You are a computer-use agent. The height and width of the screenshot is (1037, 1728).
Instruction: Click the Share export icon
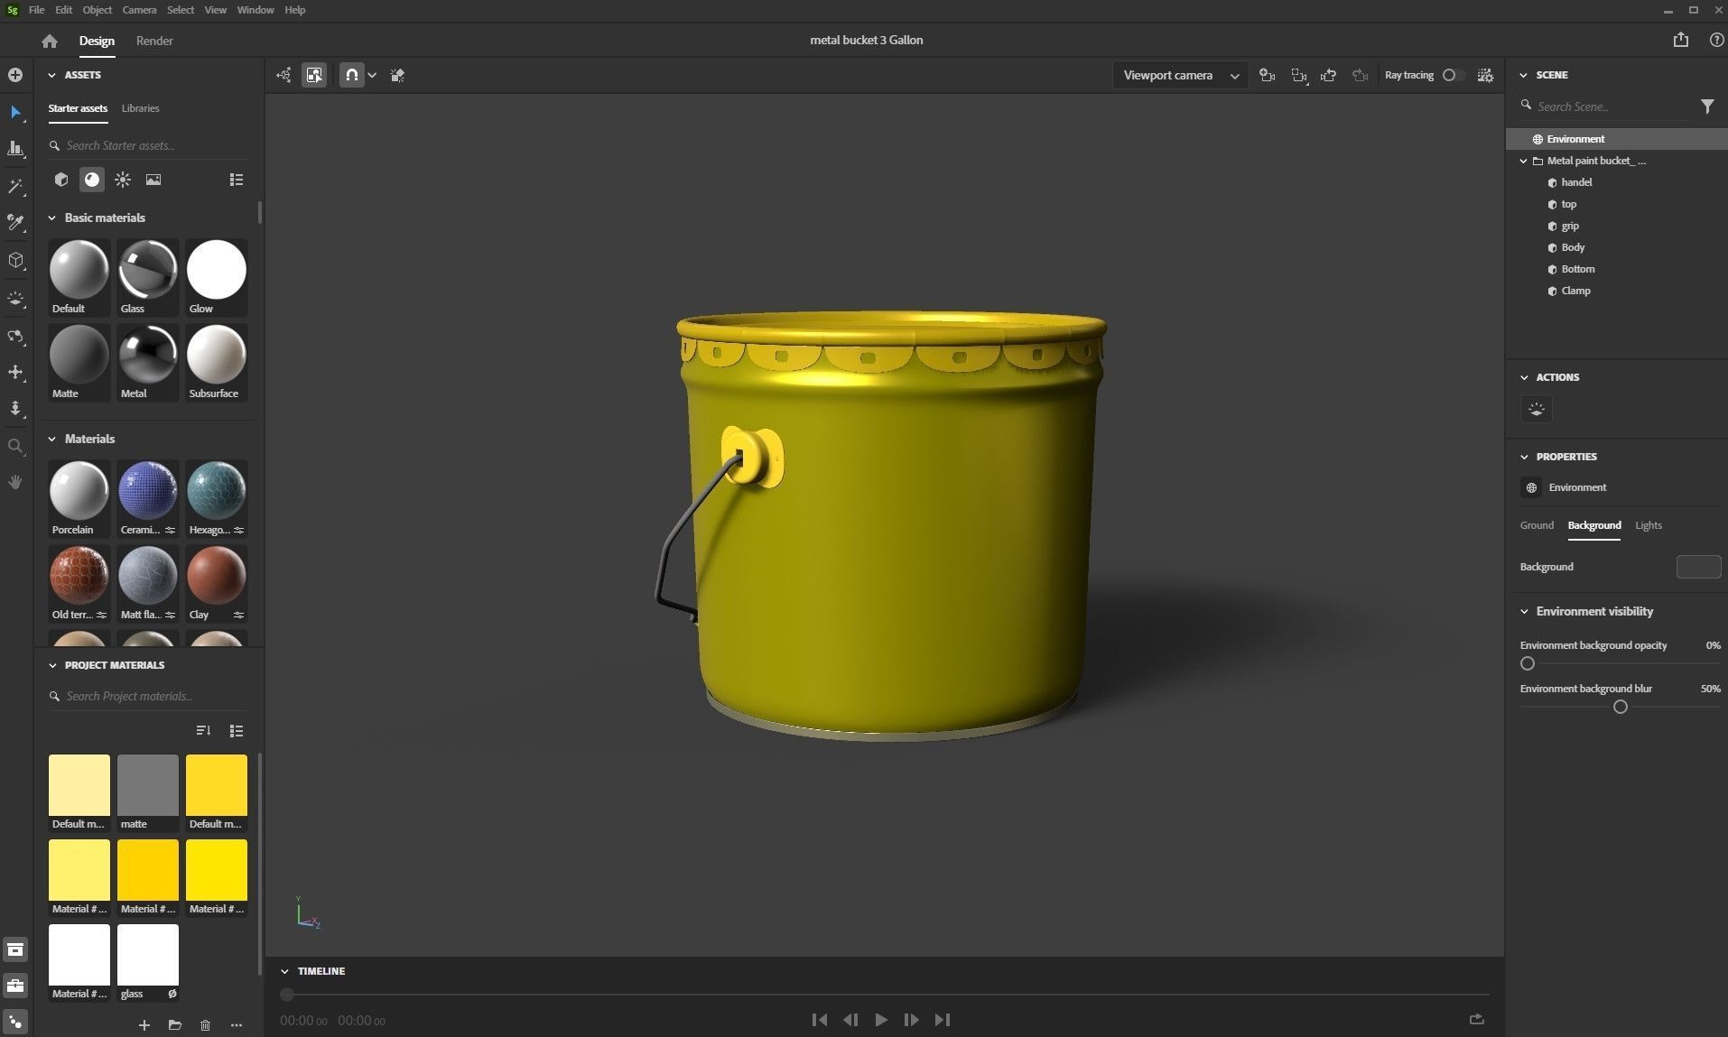[1680, 40]
